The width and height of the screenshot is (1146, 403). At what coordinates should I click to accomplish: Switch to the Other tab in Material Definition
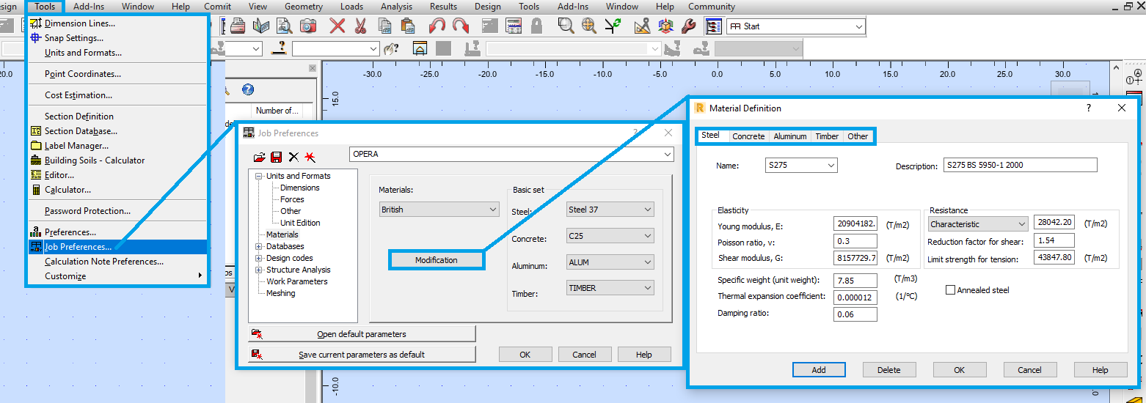858,136
